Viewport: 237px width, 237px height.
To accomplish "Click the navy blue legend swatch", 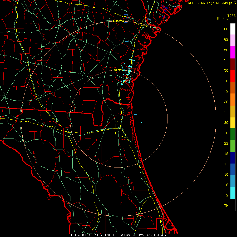I will click(x=233, y=158).
